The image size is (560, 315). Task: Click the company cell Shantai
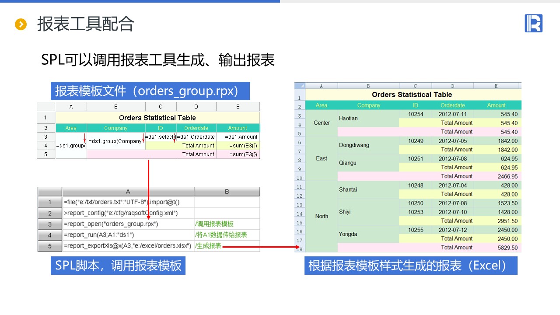click(x=368, y=189)
